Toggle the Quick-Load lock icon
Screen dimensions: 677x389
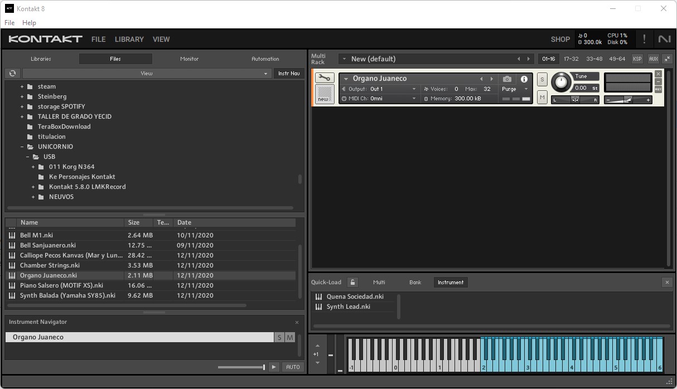[352, 282]
